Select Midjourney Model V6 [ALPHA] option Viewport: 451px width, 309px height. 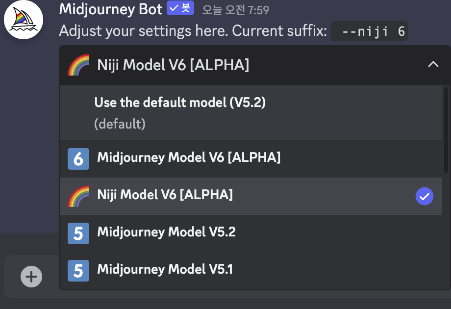pyautogui.click(x=189, y=158)
